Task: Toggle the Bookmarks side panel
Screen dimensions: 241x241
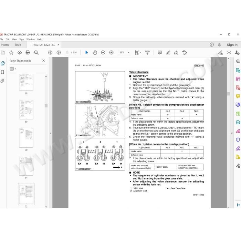Action: click(x=2, y=72)
